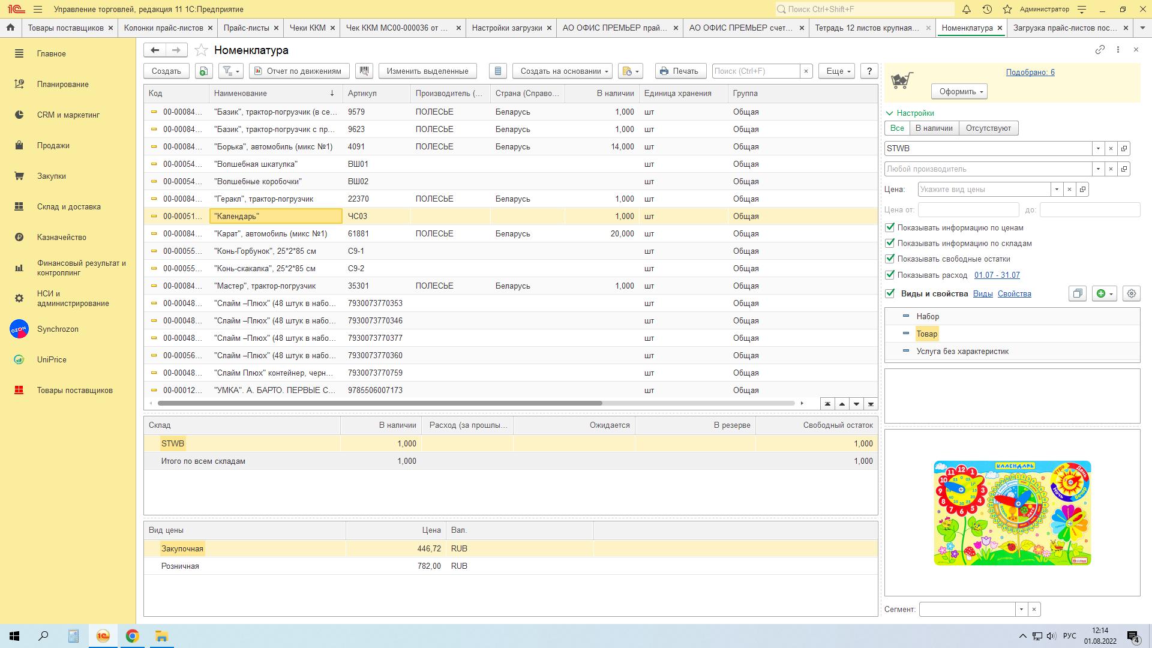This screenshot has height=648, width=1152.
Task: Go back with the left arrow
Action: click(x=155, y=50)
